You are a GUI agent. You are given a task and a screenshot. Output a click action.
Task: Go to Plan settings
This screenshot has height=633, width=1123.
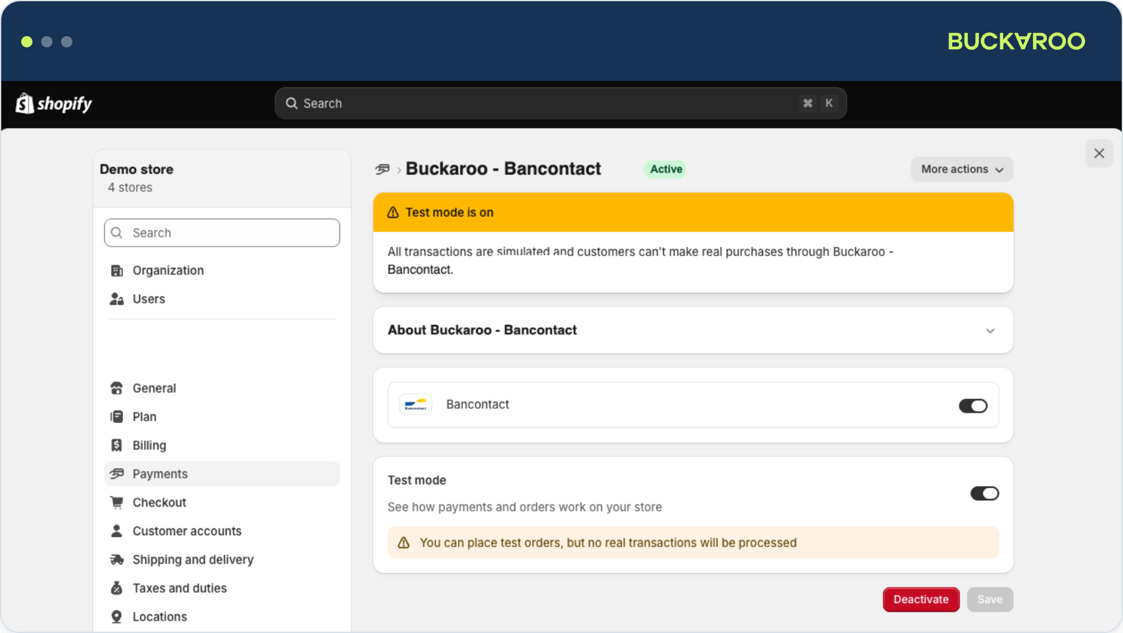(x=222, y=417)
